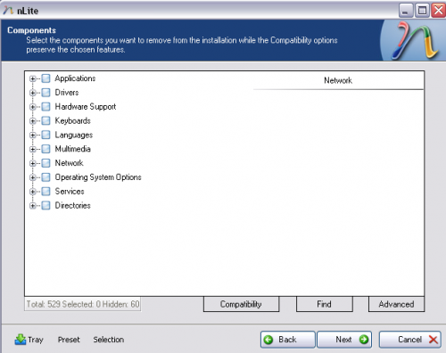446x353 pixels.
Task: Click the nLite logo icon in title bar
Action: [8, 11]
